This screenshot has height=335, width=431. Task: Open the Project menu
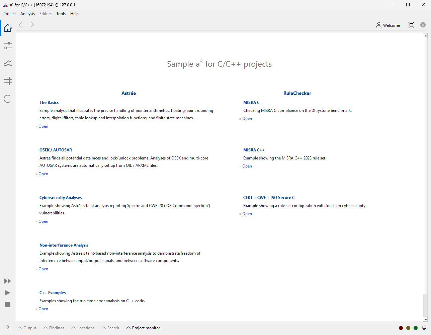point(9,14)
